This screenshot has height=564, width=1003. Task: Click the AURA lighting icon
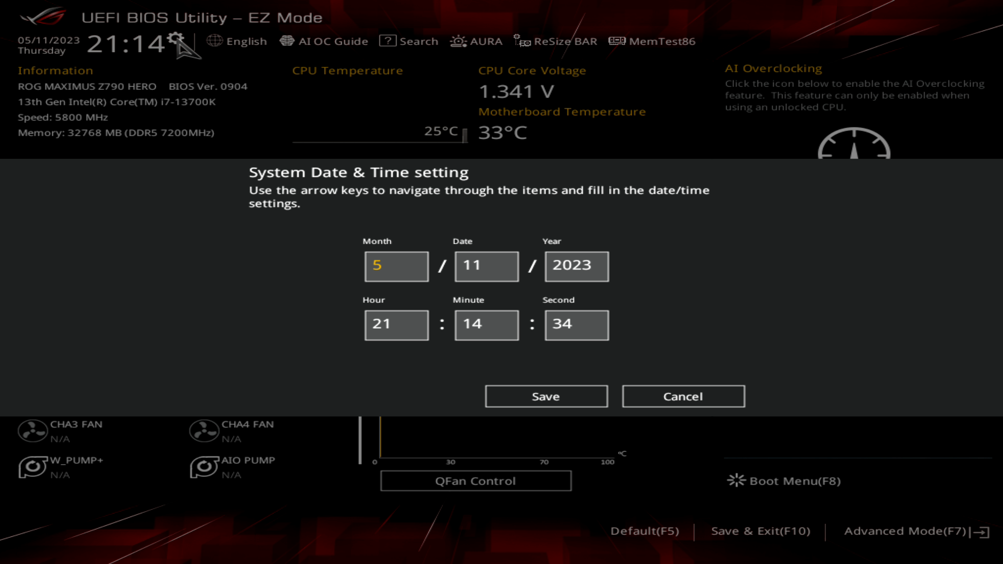click(458, 41)
